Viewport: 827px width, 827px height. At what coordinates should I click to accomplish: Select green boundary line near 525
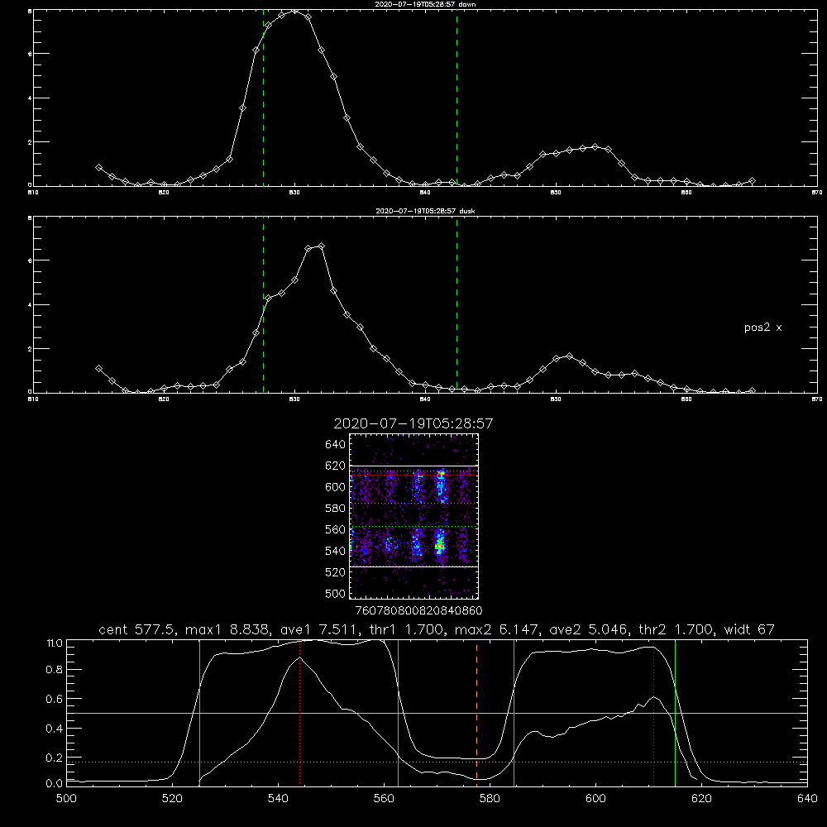tap(199, 712)
